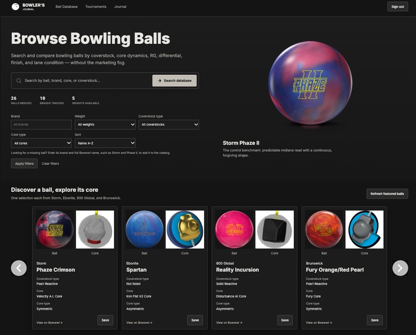The width and height of the screenshot is (416, 335).
Task: Click the 5 Weights Available stat
Action: (x=85, y=100)
